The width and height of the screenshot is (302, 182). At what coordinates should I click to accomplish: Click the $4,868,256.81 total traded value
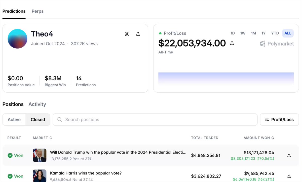206,155
